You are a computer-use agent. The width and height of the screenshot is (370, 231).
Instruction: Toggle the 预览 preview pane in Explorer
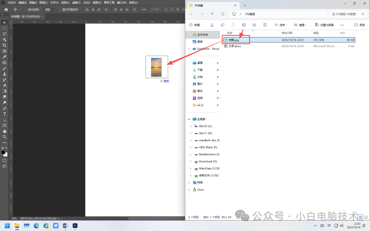coord(359,25)
